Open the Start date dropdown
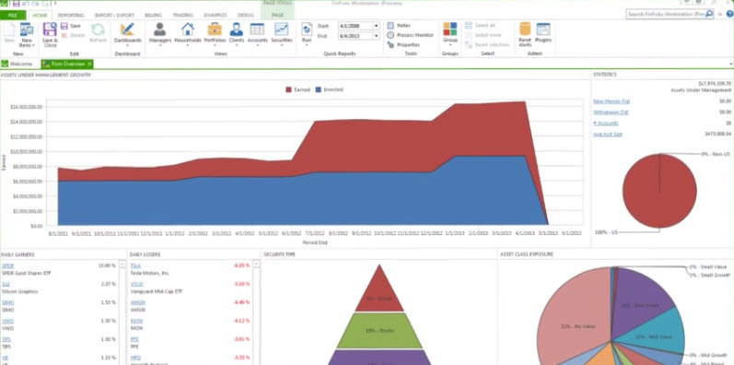Image resolution: width=734 pixels, height=365 pixels. point(377,26)
